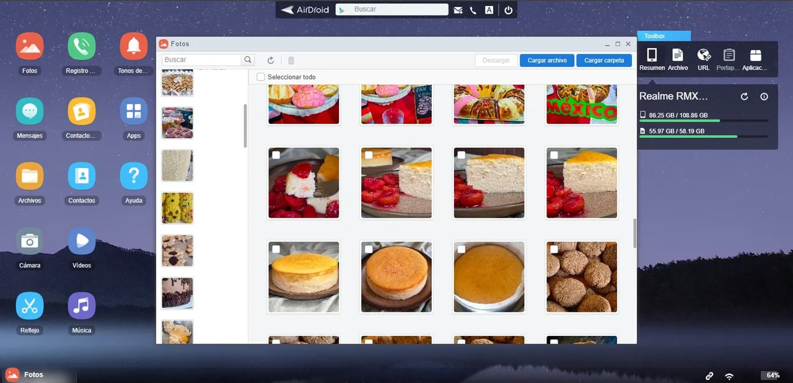Open the chocolate cake album thumbnail
The width and height of the screenshot is (793, 383).
[177, 293]
